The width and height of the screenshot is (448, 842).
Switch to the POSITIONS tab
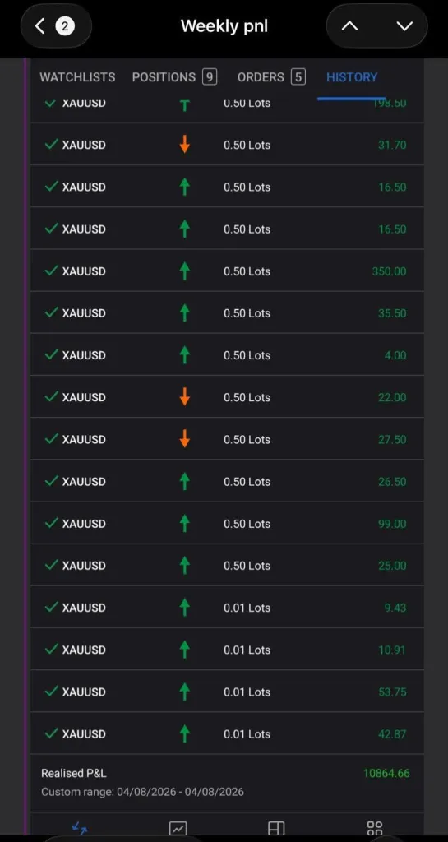tap(174, 77)
